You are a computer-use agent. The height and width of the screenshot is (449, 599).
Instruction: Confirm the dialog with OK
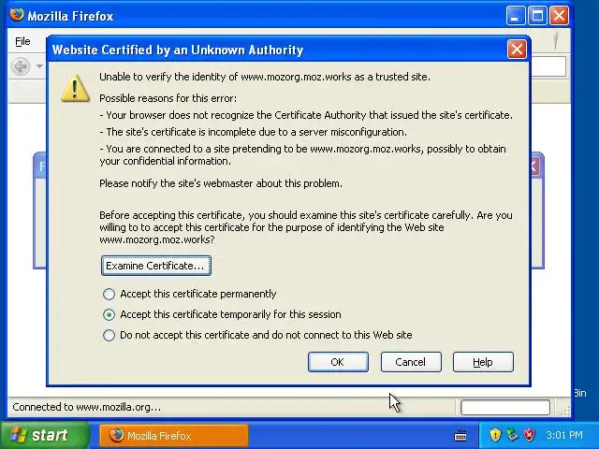pyautogui.click(x=338, y=362)
